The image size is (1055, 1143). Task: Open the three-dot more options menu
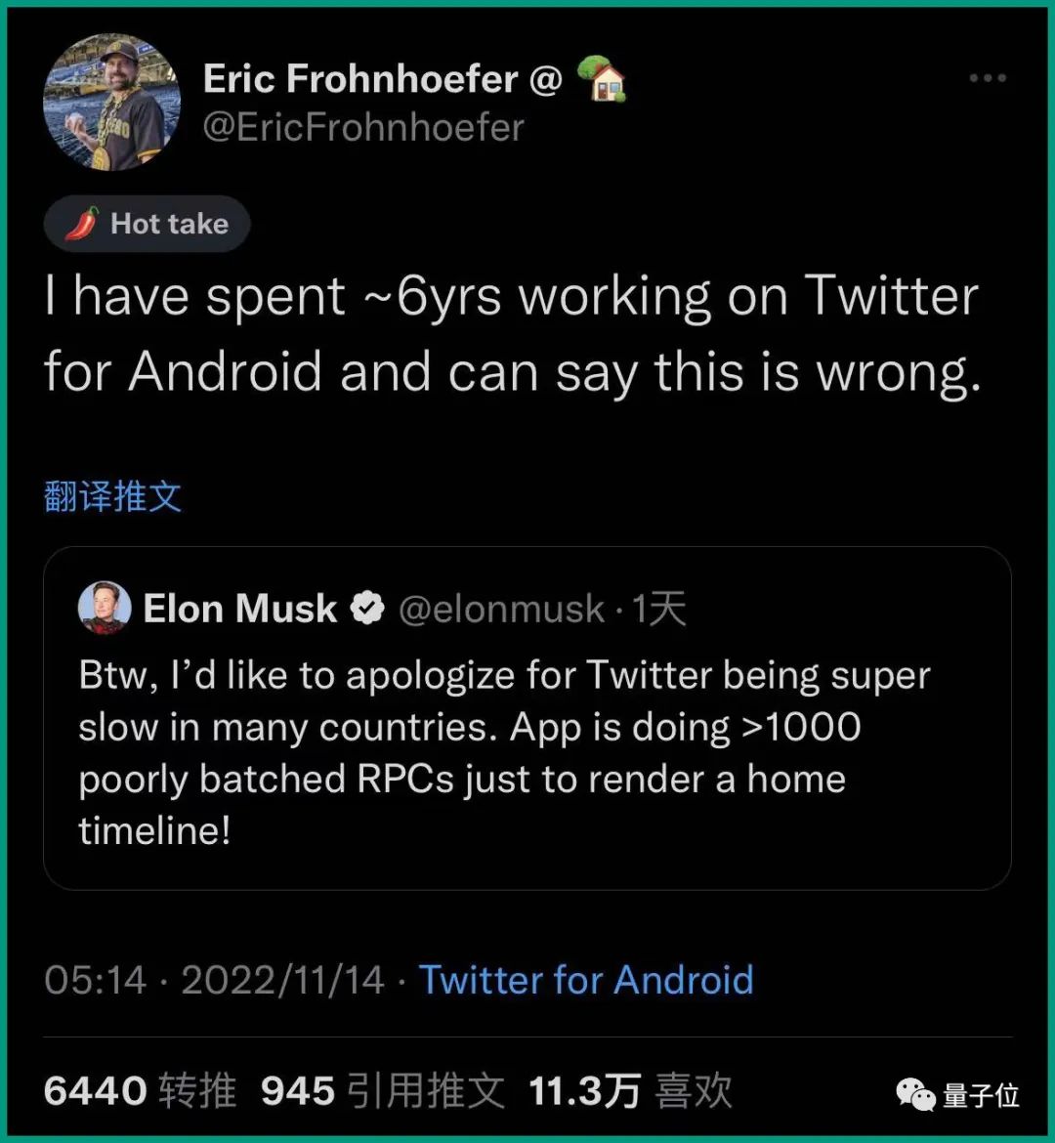coord(987,79)
